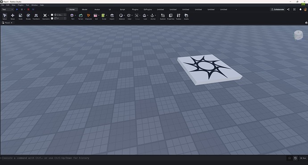Image resolution: width=308 pixels, height=165 pixels.
Task: Switch to the UI ribbon tab
Action: (x=110, y=9)
